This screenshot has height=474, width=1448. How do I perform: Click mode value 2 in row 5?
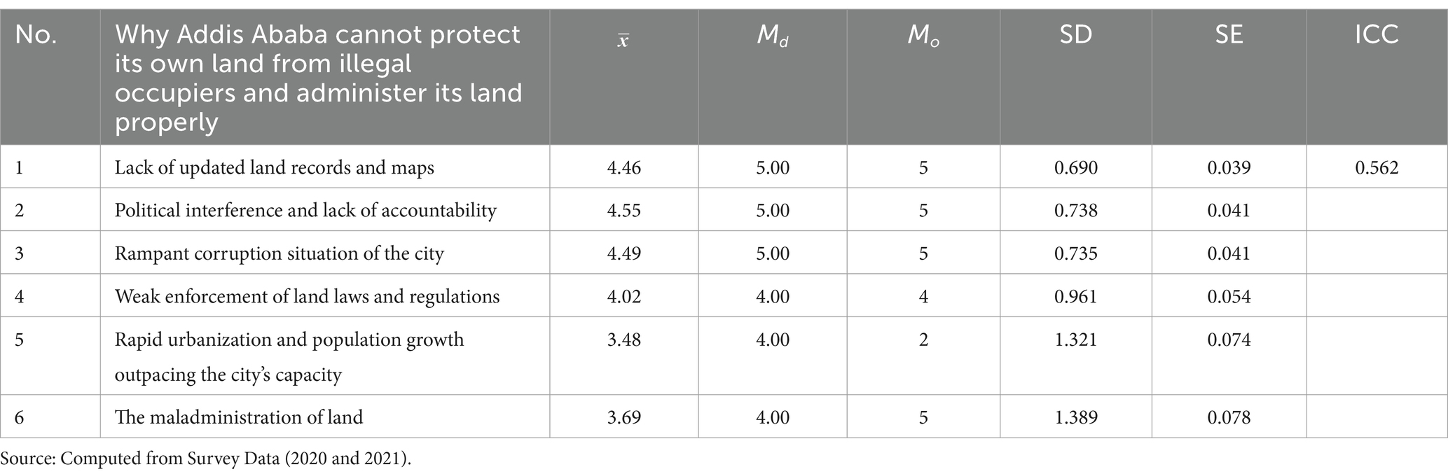click(923, 340)
